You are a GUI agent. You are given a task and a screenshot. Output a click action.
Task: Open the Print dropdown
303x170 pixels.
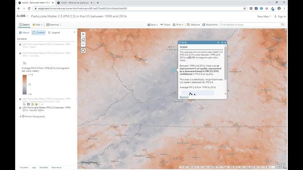click(178, 25)
